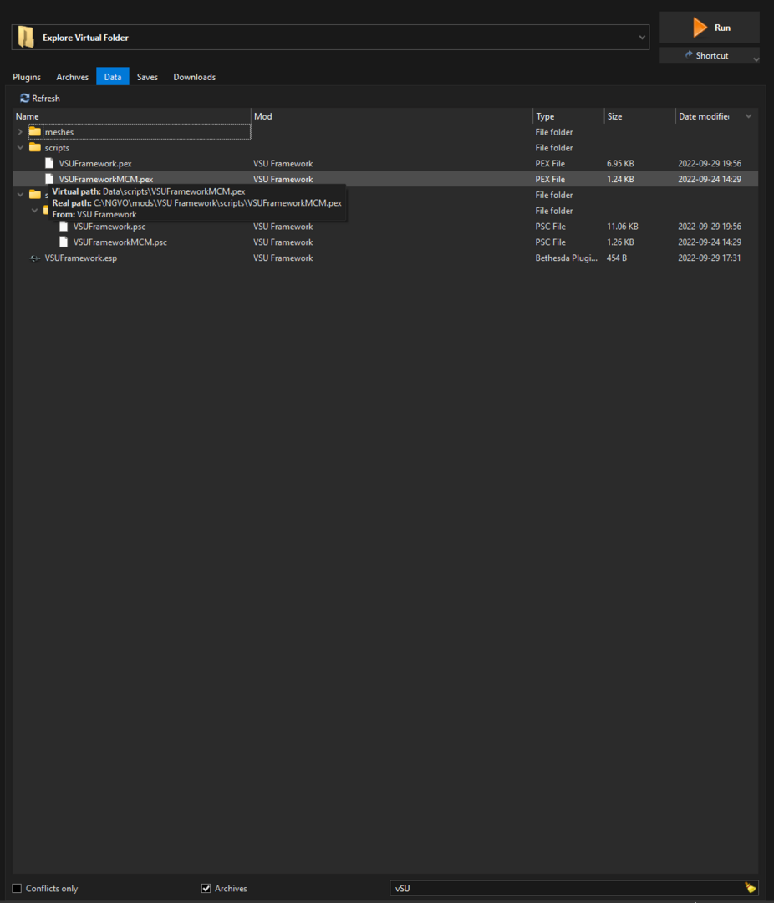
Task: Click the Explore Virtual Folder folder icon
Action: coord(26,38)
